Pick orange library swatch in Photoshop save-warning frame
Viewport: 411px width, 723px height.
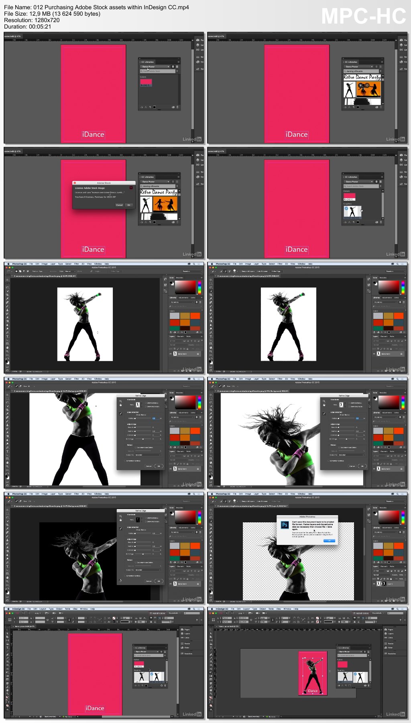[388, 553]
